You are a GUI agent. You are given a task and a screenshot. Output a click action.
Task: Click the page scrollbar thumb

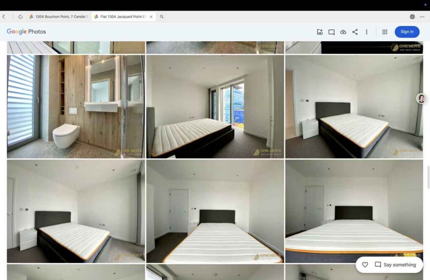pos(428,177)
